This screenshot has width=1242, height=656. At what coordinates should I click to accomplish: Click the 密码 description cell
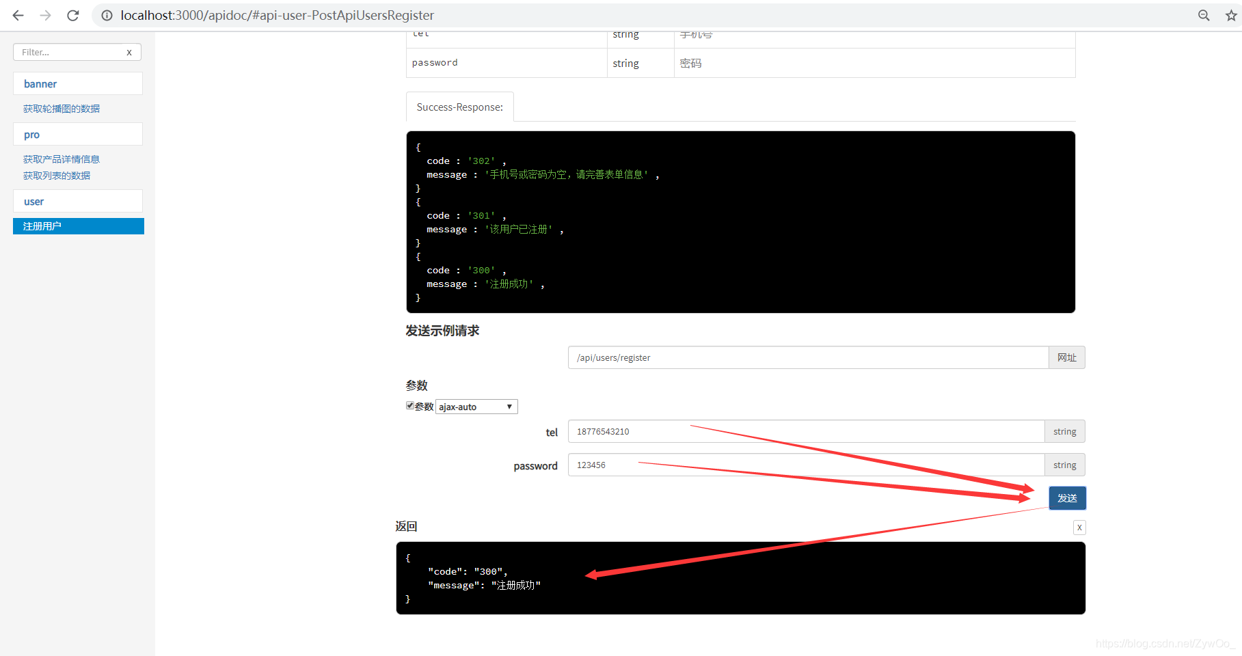(x=874, y=63)
